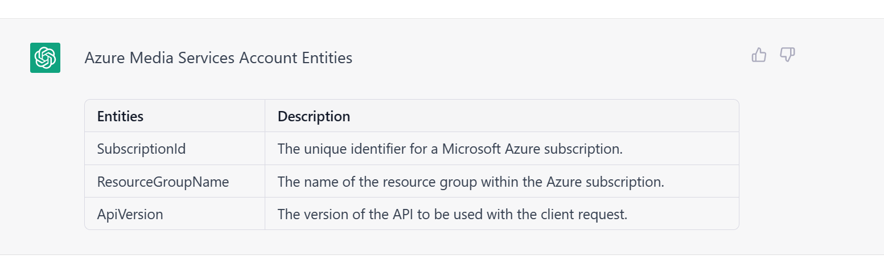Image resolution: width=884 pixels, height=267 pixels.
Task: Click the 'Description' column header
Action: coord(314,116)
